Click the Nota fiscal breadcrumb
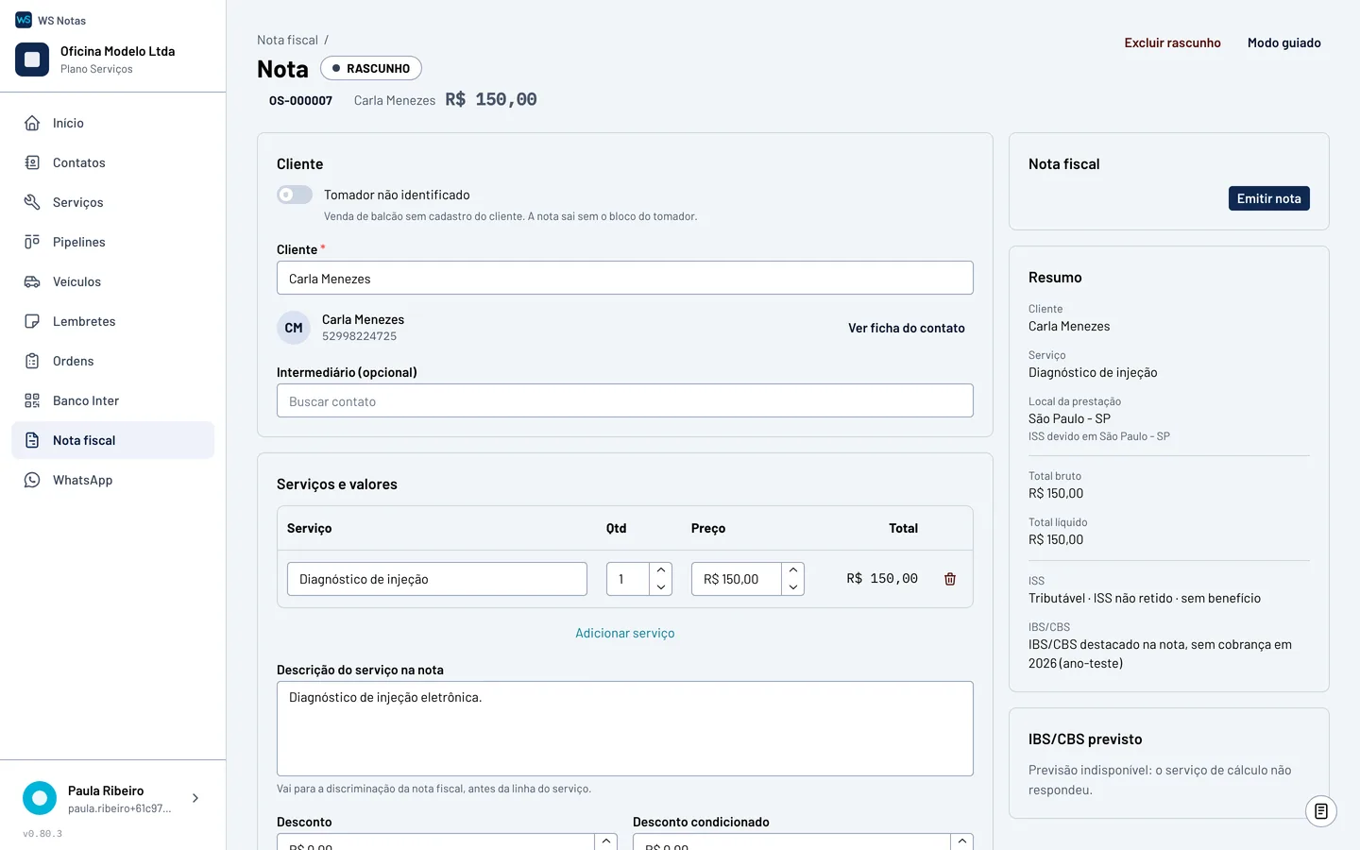 [x=287, y=40]
